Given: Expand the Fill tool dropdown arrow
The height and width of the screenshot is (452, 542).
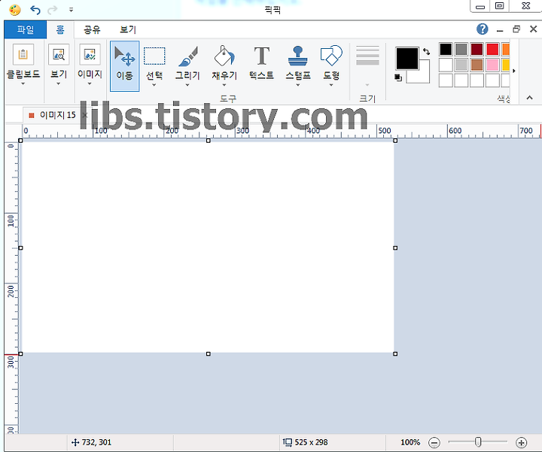Looking at the screenshot, I should tap(224, 85).
